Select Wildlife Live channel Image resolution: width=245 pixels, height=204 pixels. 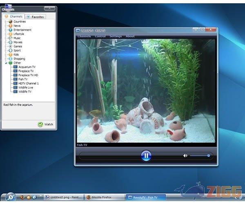25,88
